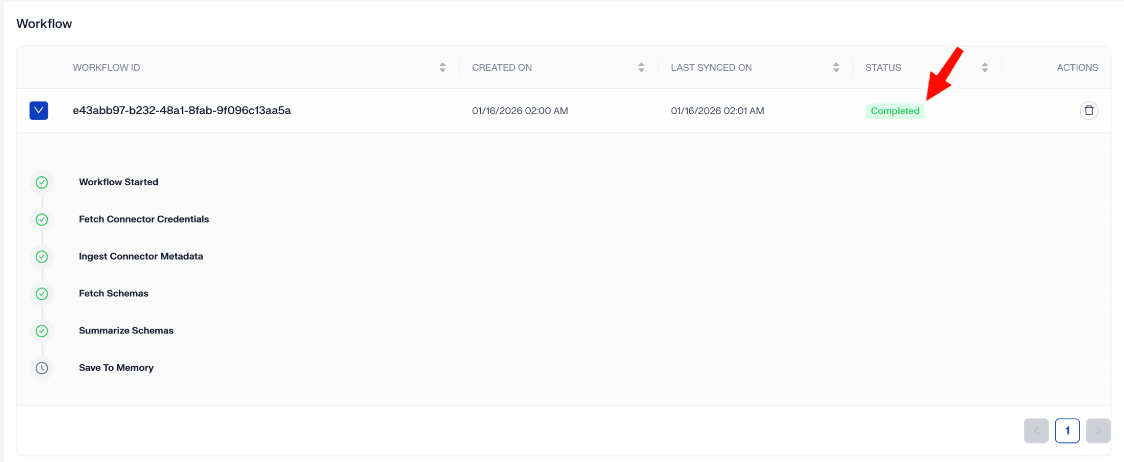Click the Ingest Connector Metadata check icon
1124x462 pixels.
[42, 257]
